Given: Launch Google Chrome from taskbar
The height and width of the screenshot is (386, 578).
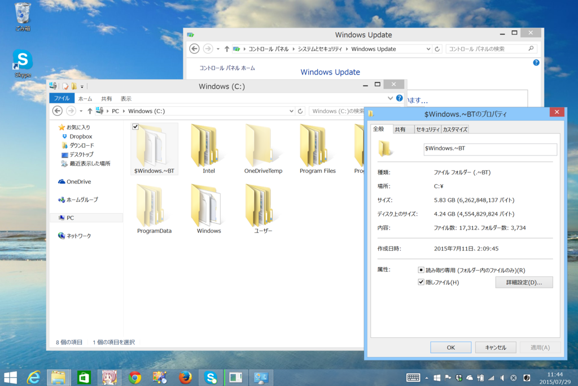Looking at the screenshot, I should pos(134,378).
